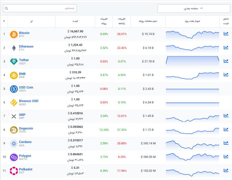This screenshot has height=180, width=232.
Task: Open price analysis chart icon for Polygon
Action: click(226, 156)
